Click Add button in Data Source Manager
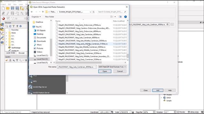The width and height of the screenshot is (204, 114). [x=158, y=90]
